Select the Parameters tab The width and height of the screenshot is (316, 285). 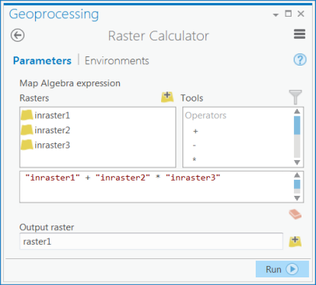[42, 61]
